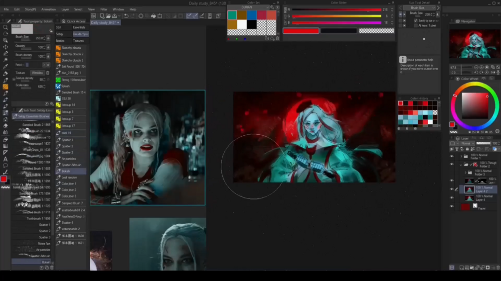Click the Navigator preview thumbnail
501x281 pixels.
tap(475, 44)
